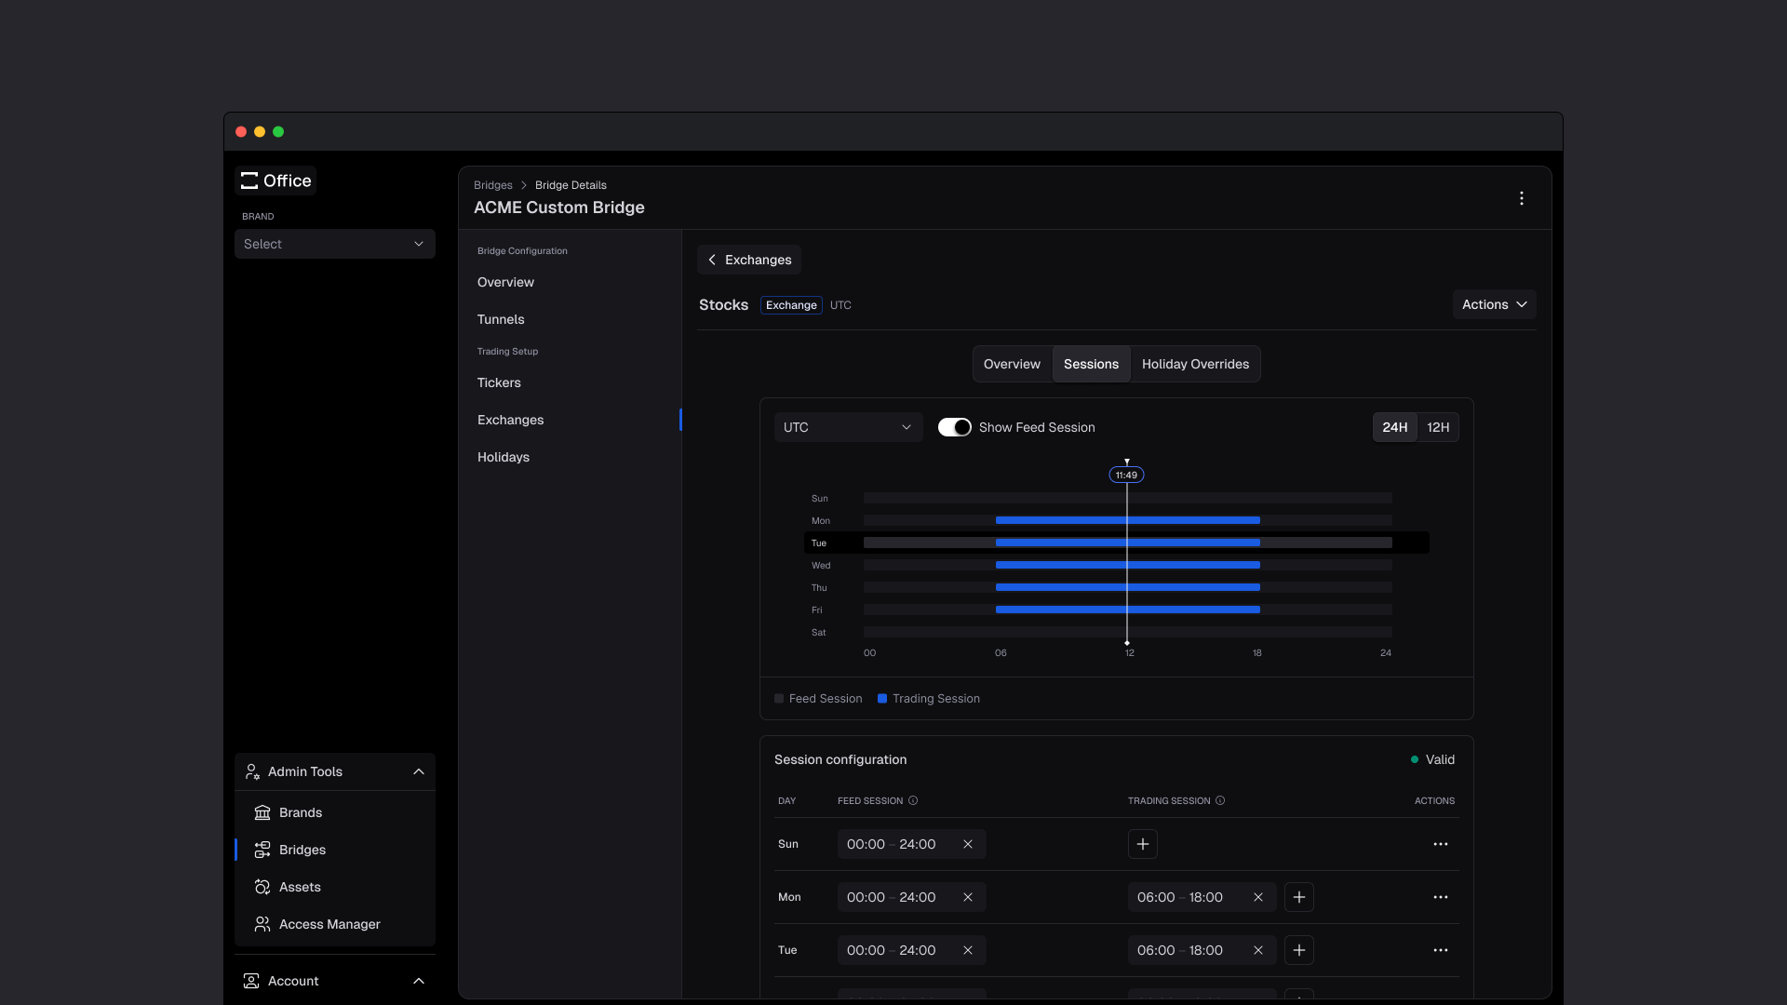
Task: Open Tunnels in Bridge Configuration
Action: (x=501, y=319)
